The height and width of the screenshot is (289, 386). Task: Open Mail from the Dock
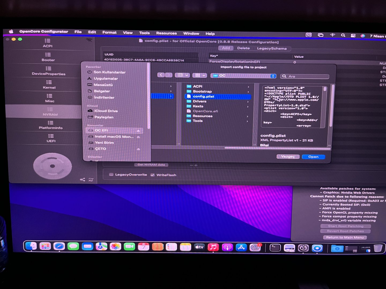pyautogui.click(x=87, y=246)
